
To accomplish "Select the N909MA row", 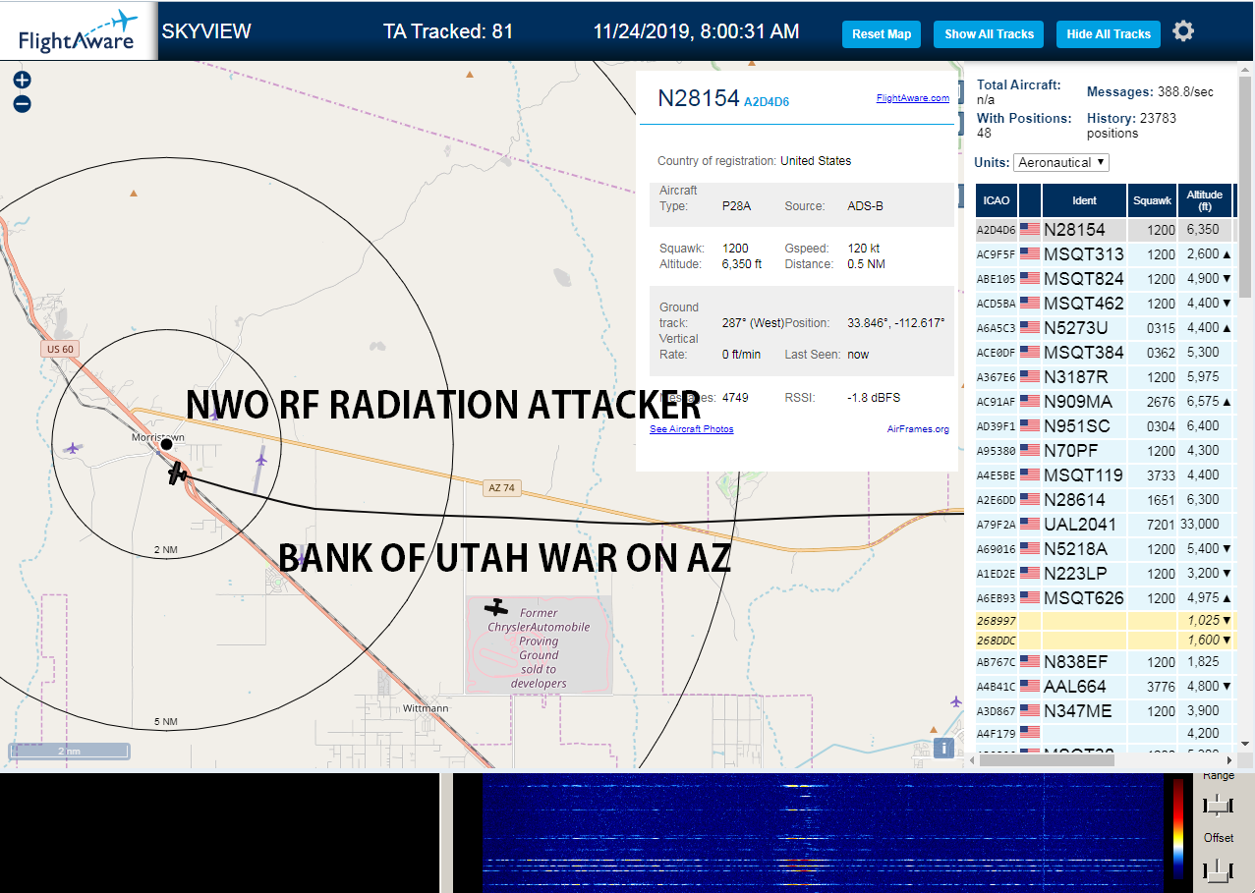I will coord(1105,402).
